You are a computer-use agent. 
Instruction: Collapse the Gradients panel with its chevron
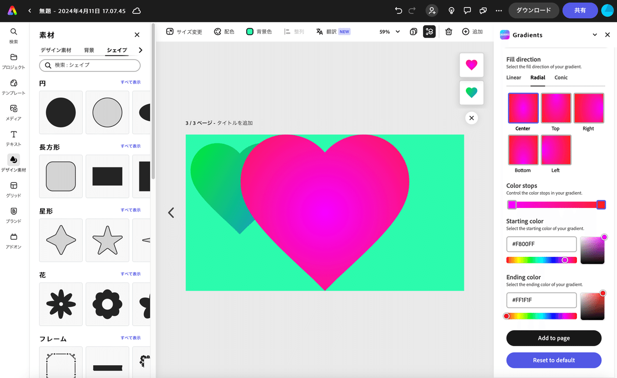594,34
